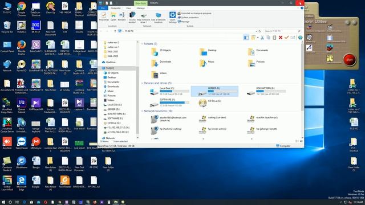This screenshot has width=365, height=205.
Task: Collapse the Folders (7) group
Action: 142,44
